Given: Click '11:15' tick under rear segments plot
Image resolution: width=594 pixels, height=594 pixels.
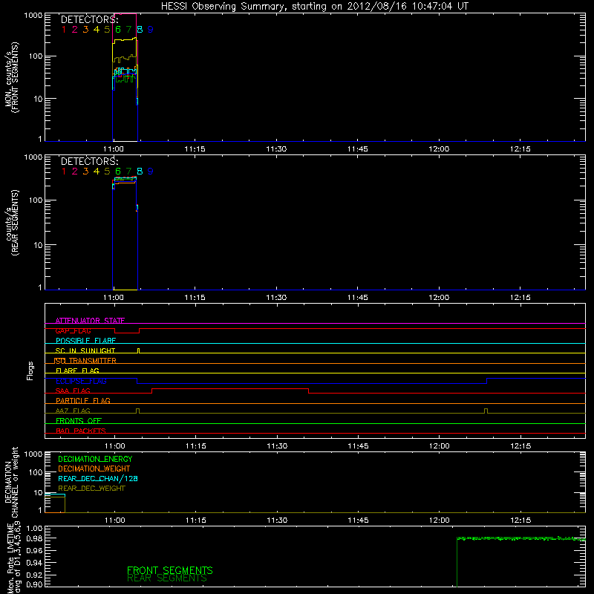Looking at the screenshot, I should pos(195,298).
